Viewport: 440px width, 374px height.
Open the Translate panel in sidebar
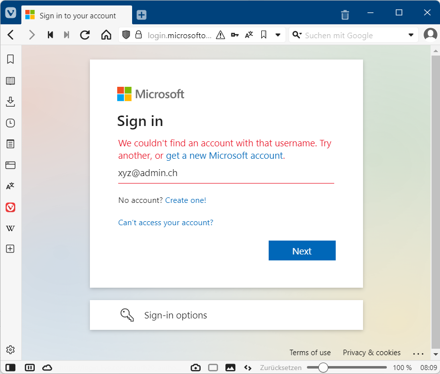pos(10,186)
